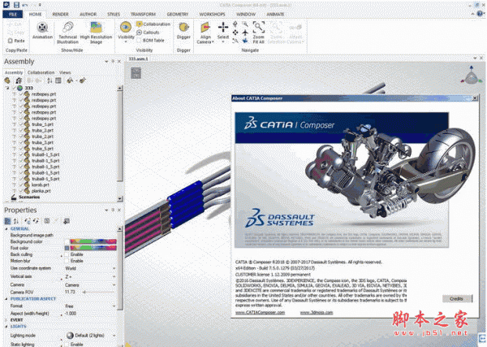Click the alphabetical sort icon in Properties toolbar
The image size is (487, 347).
pyautogui.click(x=16, y=221)
